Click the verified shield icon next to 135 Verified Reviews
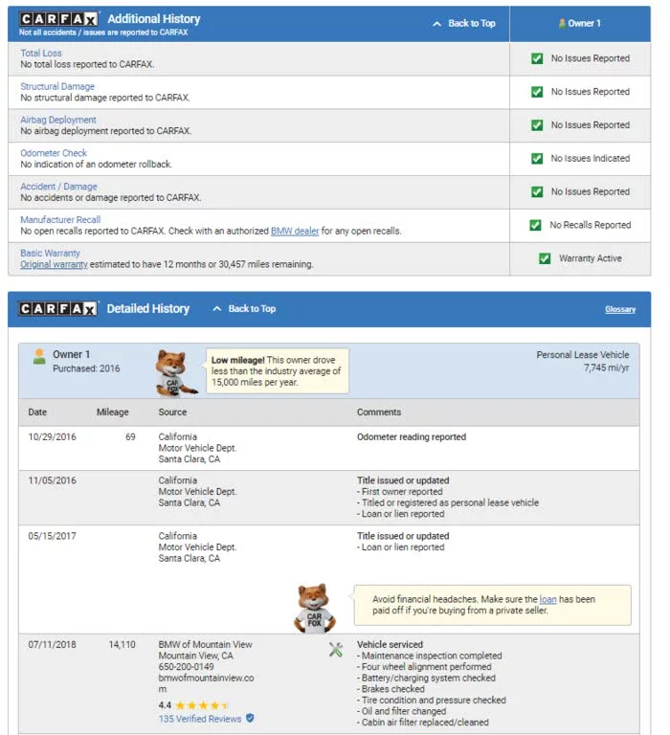Screen dimensions: 670x735 pos(250,718)
